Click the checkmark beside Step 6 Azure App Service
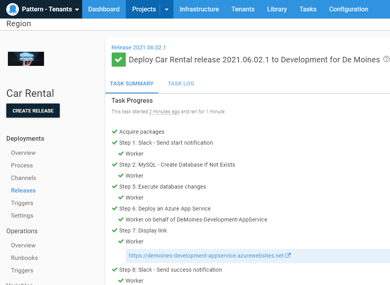The width and height of the screenshot is (390, 285). coord(115,209)
